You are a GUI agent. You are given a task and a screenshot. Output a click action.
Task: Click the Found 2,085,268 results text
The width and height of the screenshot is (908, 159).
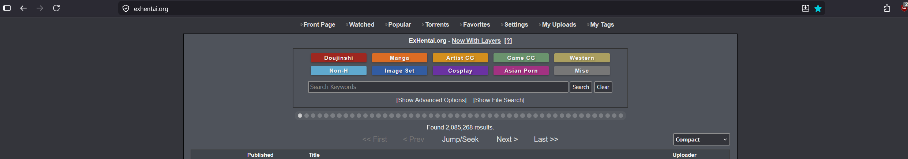click(460, 127)
